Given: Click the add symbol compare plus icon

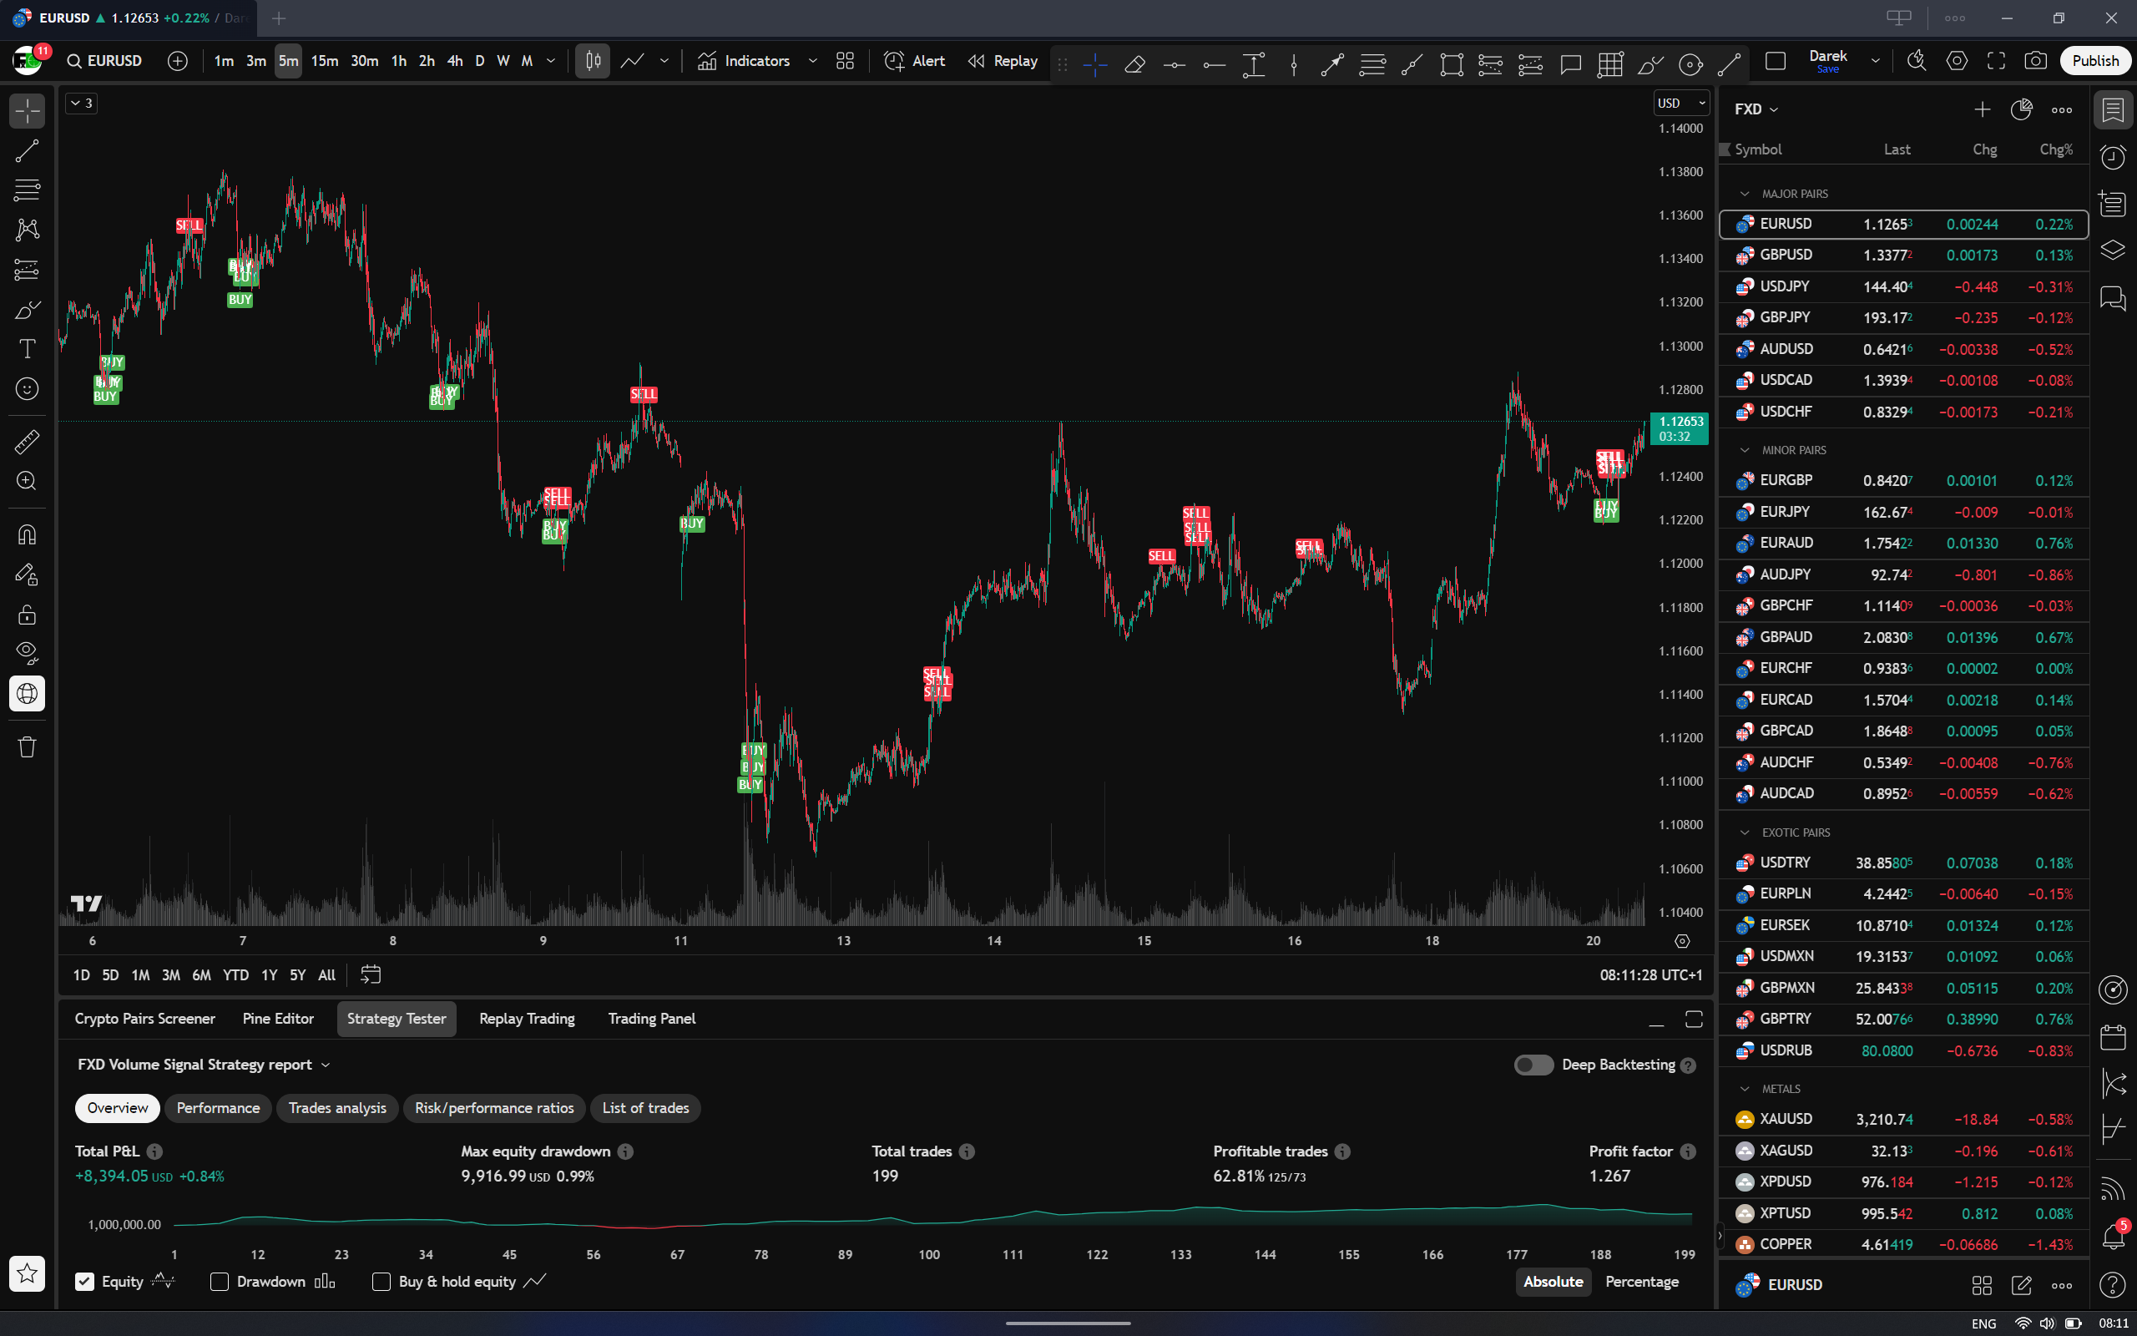Looking at the screenshot, I should (x=178, y=61).
